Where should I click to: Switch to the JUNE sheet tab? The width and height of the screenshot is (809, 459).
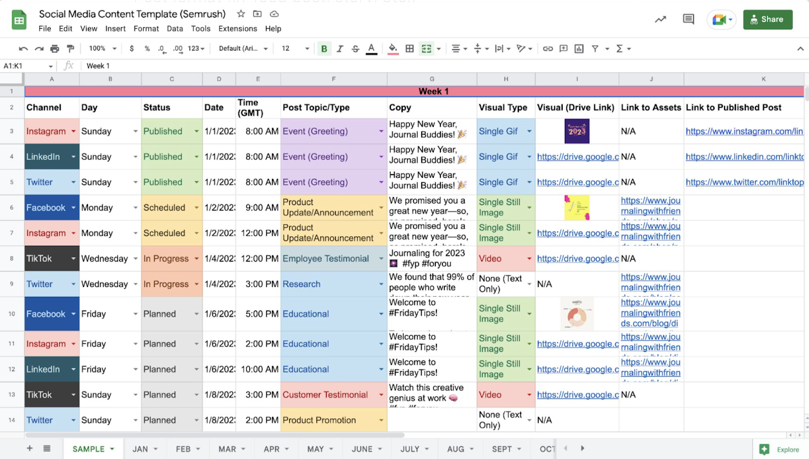pyautogui.click(x=361, y=448)
